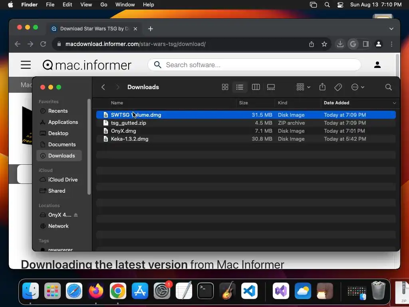The width and height of the screenshot is (409, 307).
Task: Open the Group By dropdown in Finder
Action: pyautogui.click(x=303, y=87)
